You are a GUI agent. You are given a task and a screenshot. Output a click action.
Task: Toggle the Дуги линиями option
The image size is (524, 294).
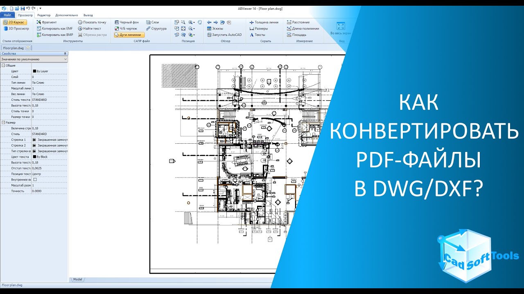click(129, 35)
